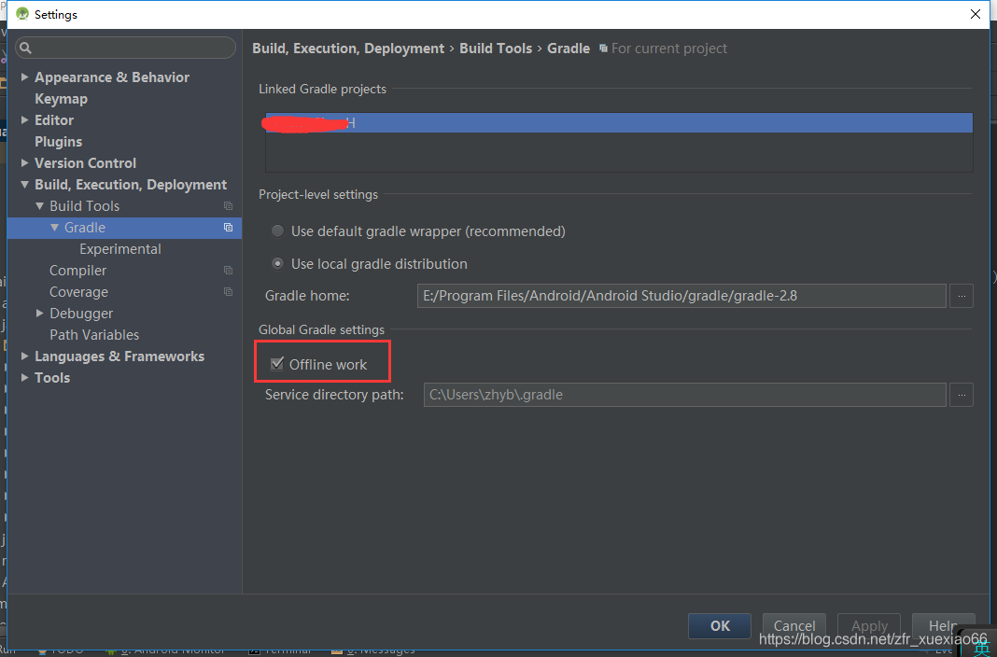997x657 pixels.
Task: Click the project-level icon beside Compiler
Action: click(229, 270)
